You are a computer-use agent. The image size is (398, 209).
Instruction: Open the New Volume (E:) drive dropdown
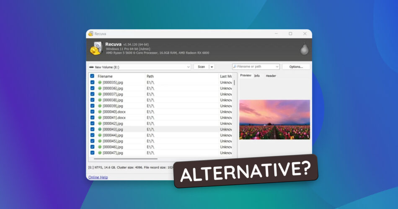tap(189, 67)
